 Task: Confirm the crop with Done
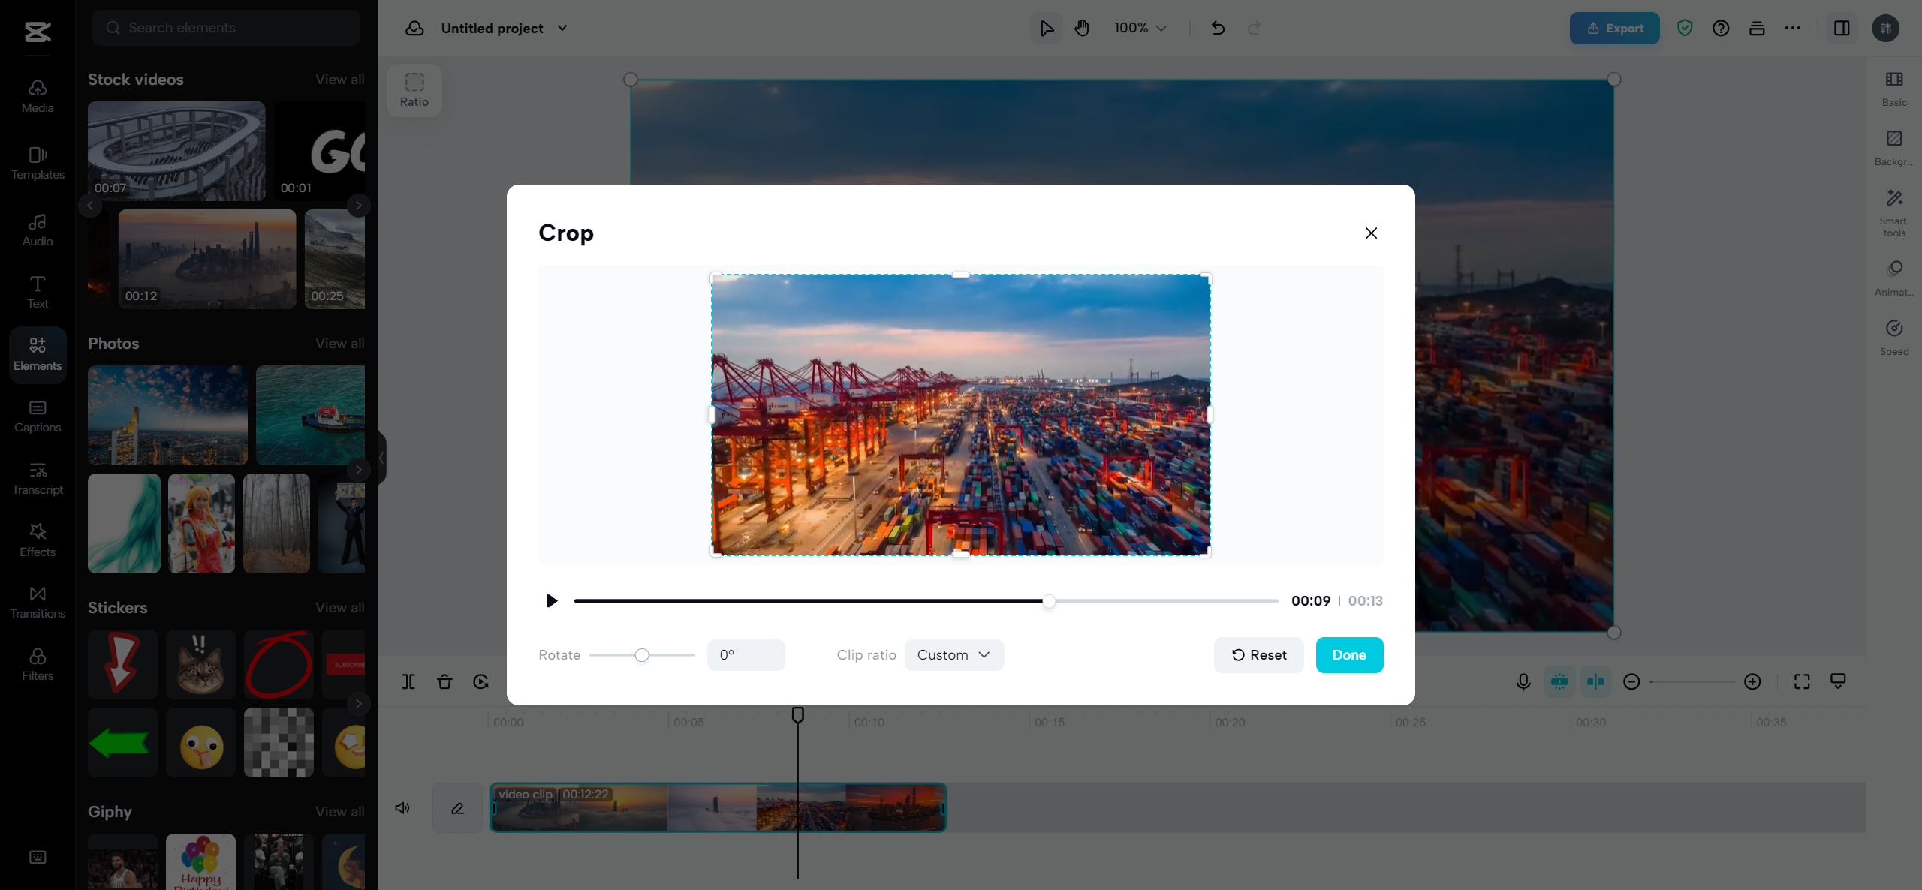pos(1348,654)
